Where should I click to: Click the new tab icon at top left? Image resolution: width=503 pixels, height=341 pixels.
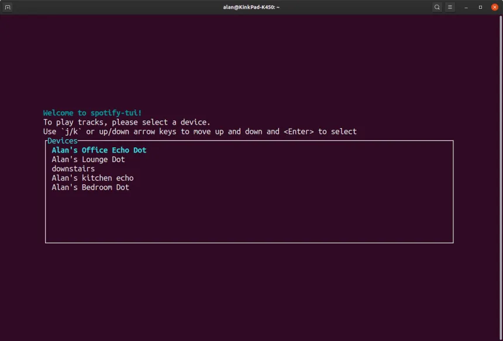(7, 7)
